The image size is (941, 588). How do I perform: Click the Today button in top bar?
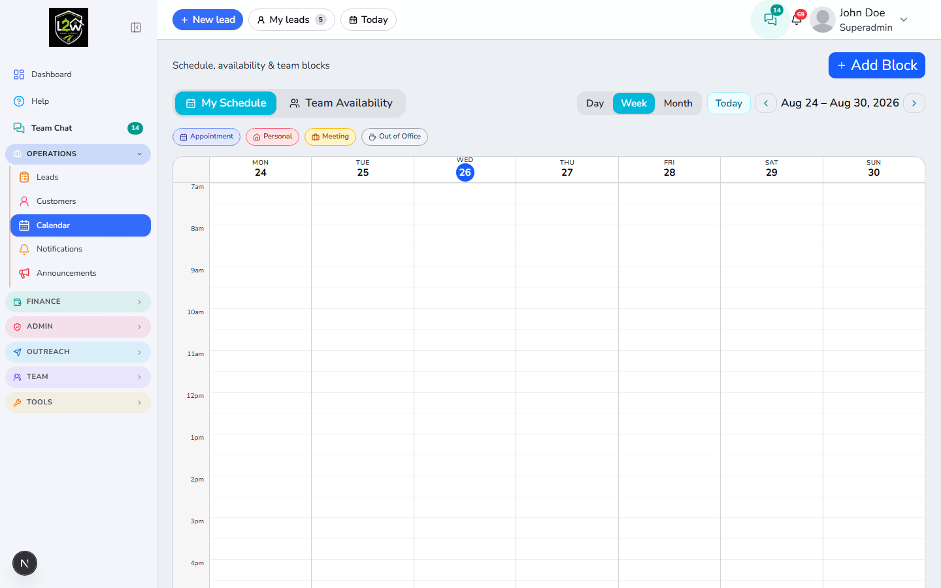click(x=369, y=20)
